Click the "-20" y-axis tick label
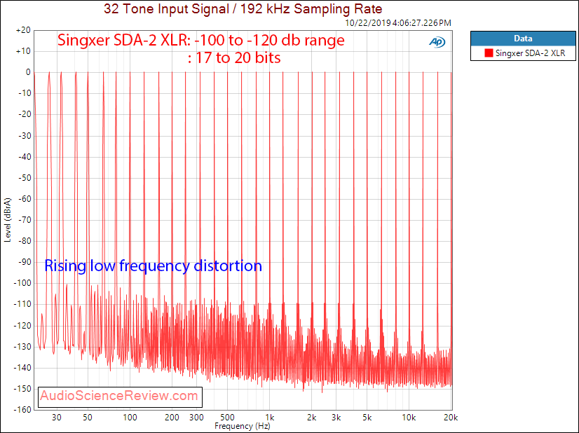The image size is (579, 433). click(x=25, y=115)
